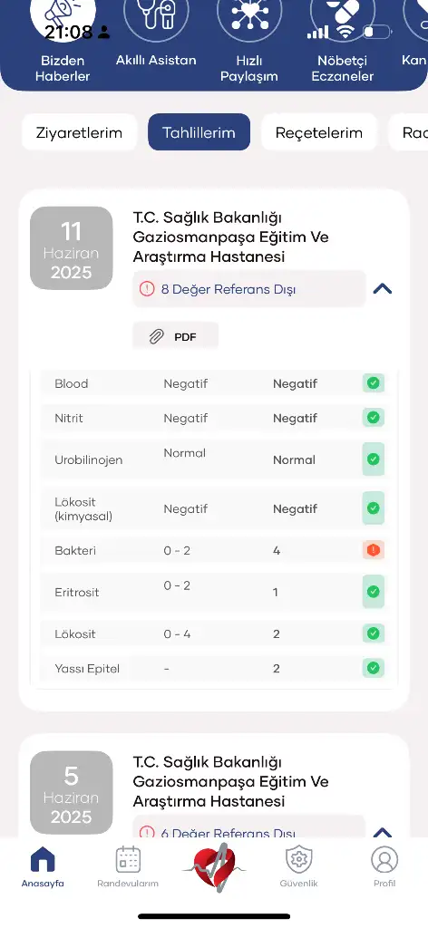428x928 pixels.
Task: Open Güvenlik shield icon
Action: coord(299,859)
